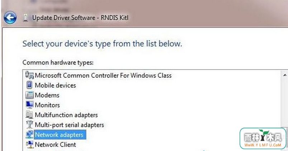The width and height of the screenshot is (288, 151).
Task: Click the Multi-port serial adapters icon
Action: click(29, 124)
